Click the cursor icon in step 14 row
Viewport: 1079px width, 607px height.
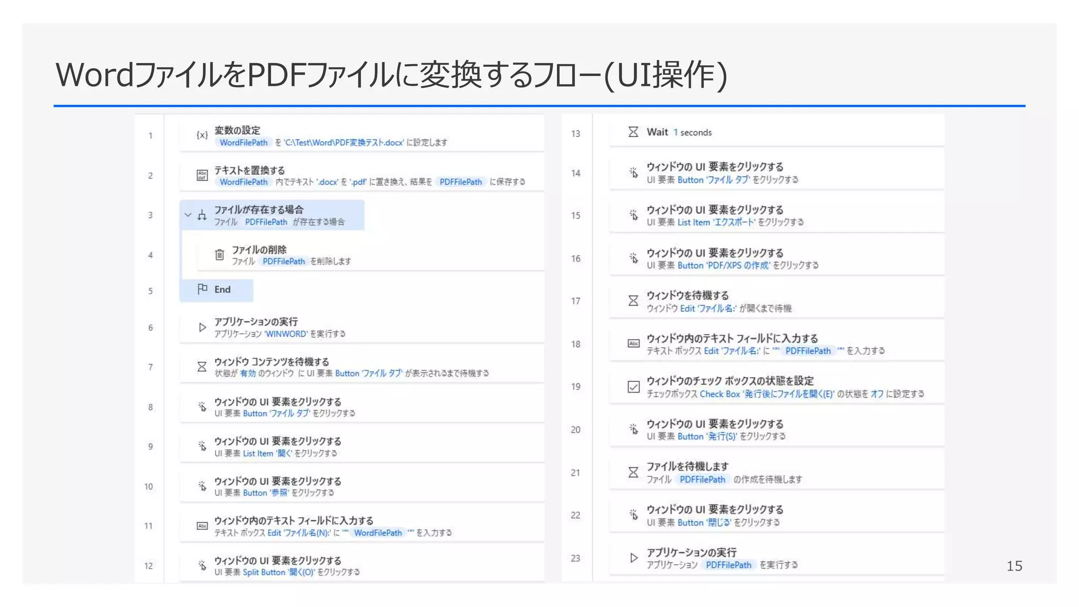click(634, 172)
